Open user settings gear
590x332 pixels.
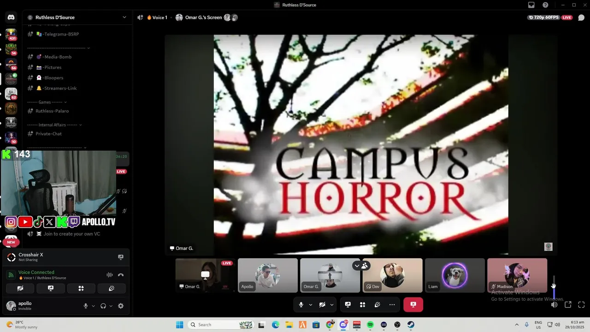(x=121, y=306)
